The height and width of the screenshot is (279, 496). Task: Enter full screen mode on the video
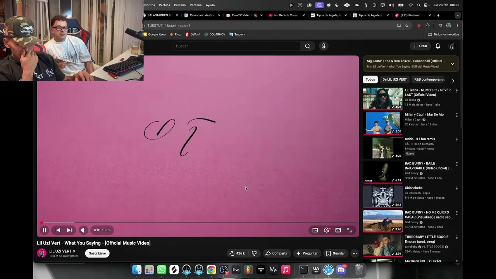point(350,230)
